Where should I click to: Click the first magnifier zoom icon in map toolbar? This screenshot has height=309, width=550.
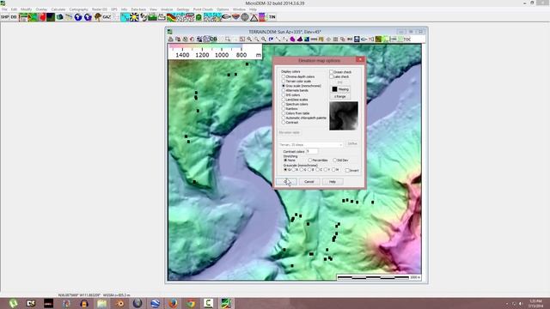coord(249,39)
